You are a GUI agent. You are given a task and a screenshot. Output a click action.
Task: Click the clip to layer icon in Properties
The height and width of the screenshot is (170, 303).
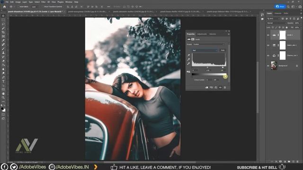[x=206, y=87]
